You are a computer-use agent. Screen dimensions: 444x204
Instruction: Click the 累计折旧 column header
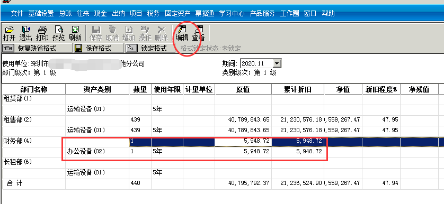point(298,89)
